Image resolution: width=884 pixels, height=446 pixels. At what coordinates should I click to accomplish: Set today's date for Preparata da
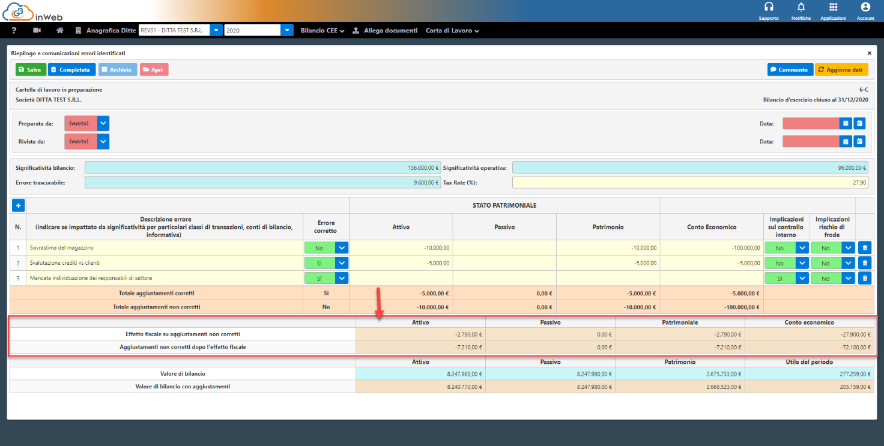pos(860,124)
